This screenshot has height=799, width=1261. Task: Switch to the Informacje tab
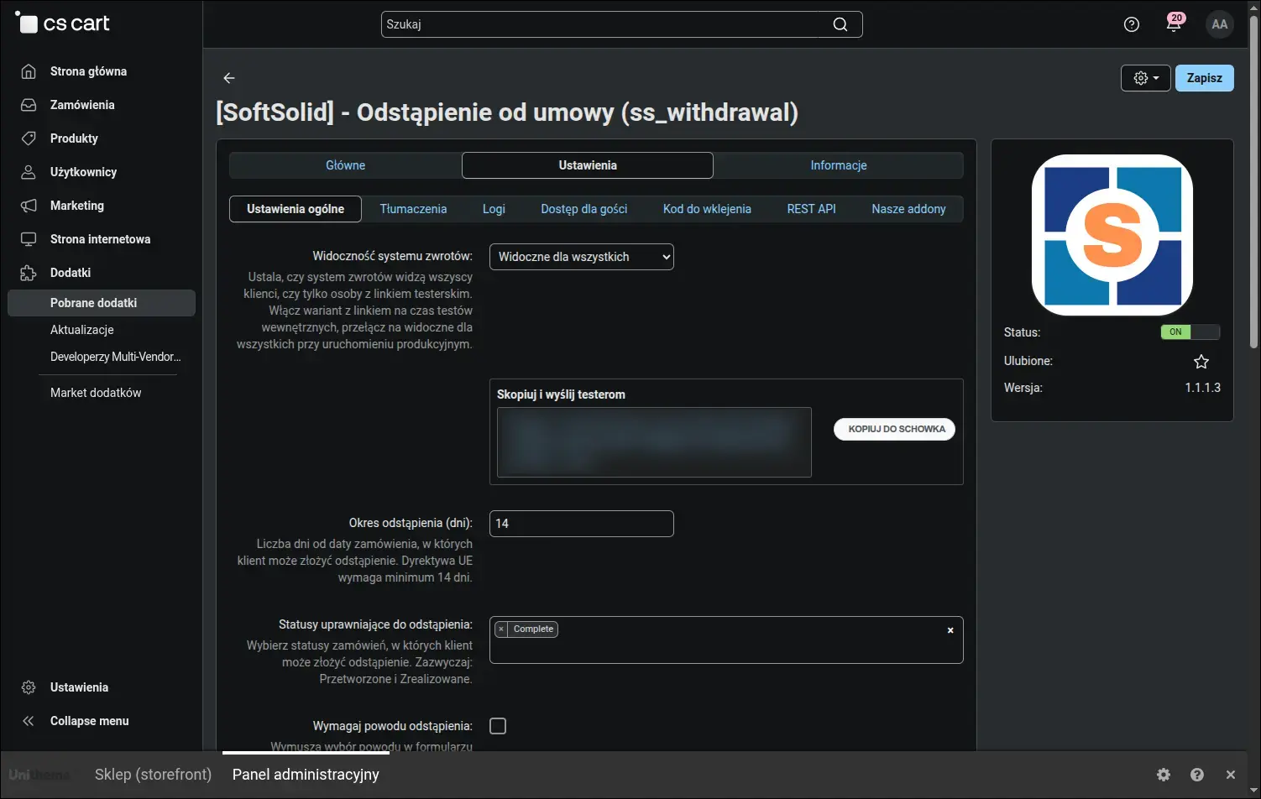(x=839, y=165)
